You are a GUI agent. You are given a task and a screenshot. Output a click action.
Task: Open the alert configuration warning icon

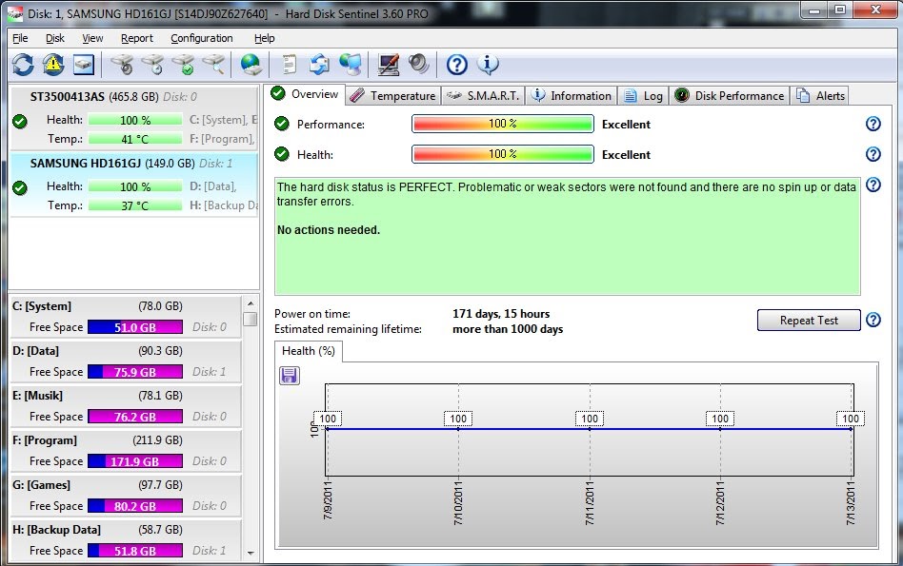[x=53, y=64]
